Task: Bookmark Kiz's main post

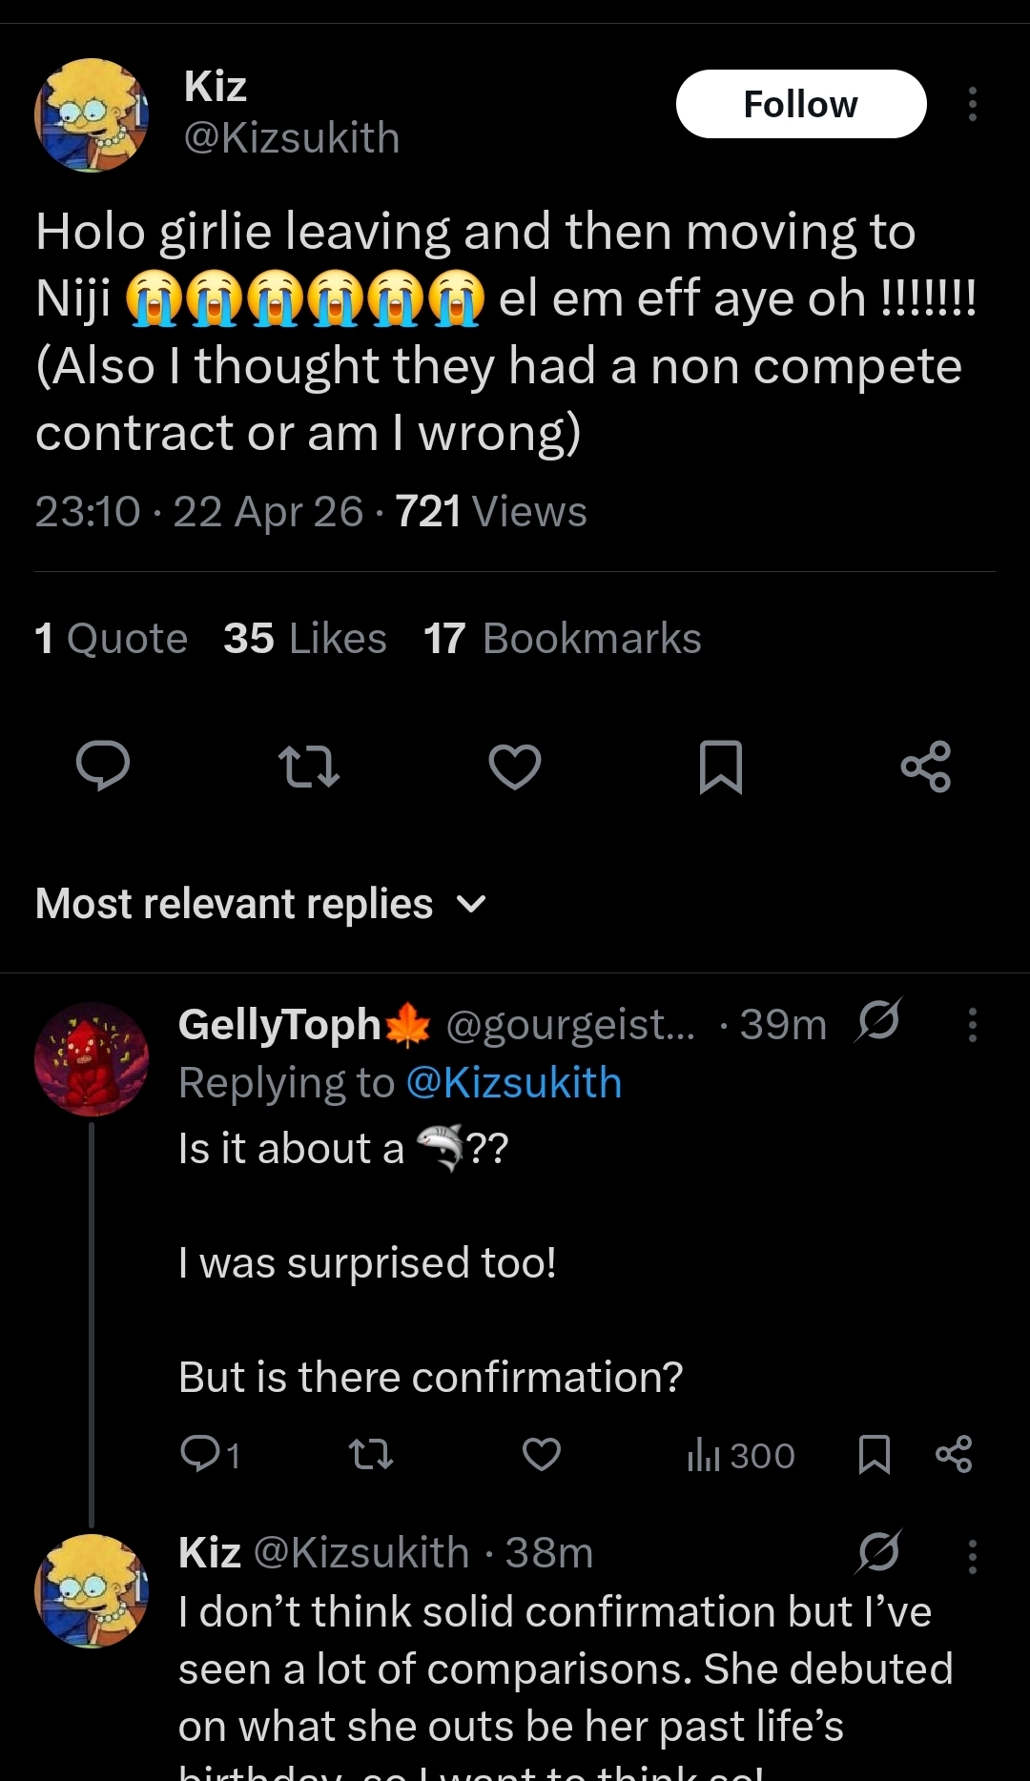Action: 721,767
